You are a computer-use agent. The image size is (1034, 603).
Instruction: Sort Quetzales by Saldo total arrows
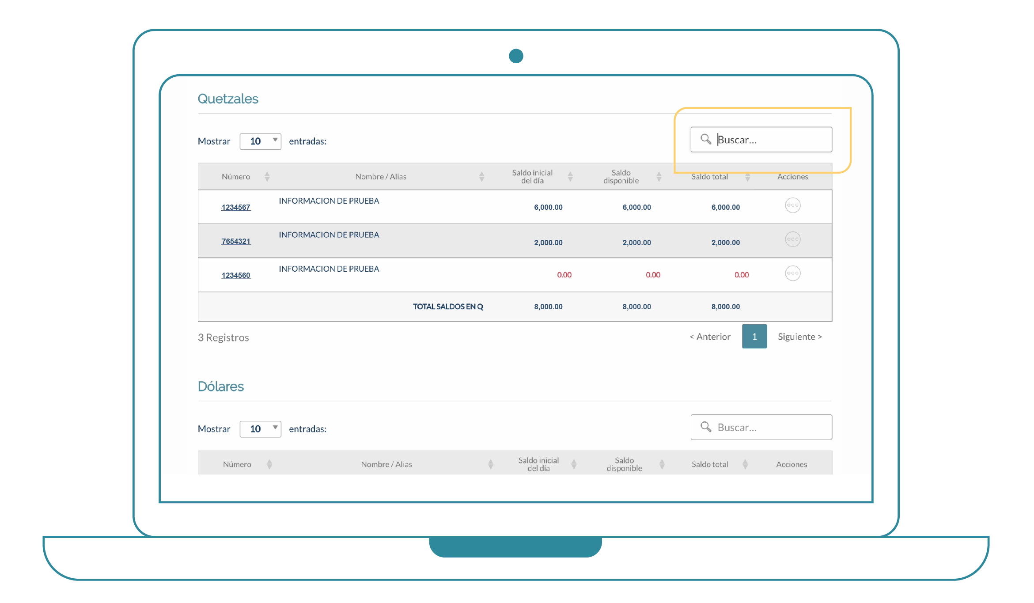tap(747, 177)
